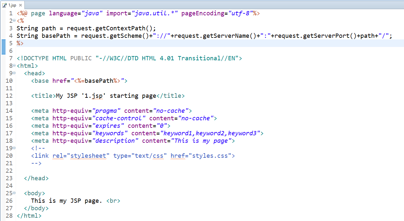404x221 pixels.
Task: Collapse the comment fold marker at line 19
Action: (x=14, y=148)
